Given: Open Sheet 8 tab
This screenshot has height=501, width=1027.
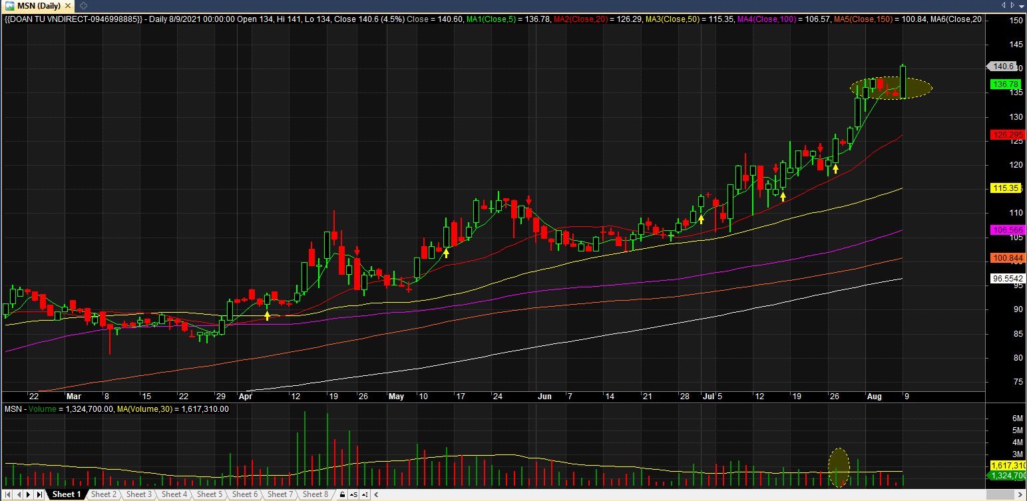Looking at the screenshot, I should tap(315, 494).
